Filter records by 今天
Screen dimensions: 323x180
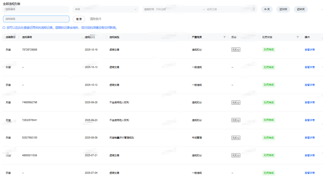pyautogui.click(x=267, y=9)
